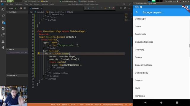Click Ln 49, Col 16 in status bar
Viewport: 190px width, 106px height.
click(56, 105)
